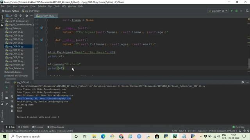Screen dimensions: 250x140
Task: Pin the Run tab with the pin icon
Action: pyautogui.click(x=7, y=104)
